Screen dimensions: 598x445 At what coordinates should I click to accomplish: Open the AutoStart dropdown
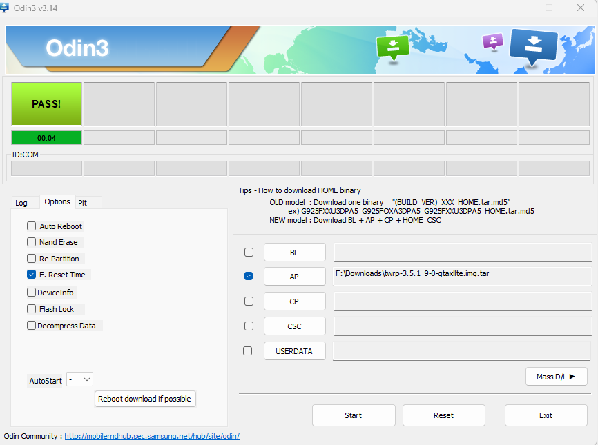(x=80, y=379)
